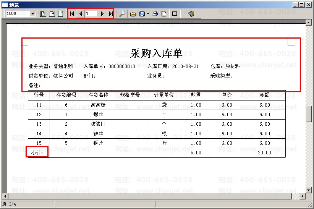Click the 普通采购 business type value
This screenshot has width=314, height=209.
pos(63,66)
